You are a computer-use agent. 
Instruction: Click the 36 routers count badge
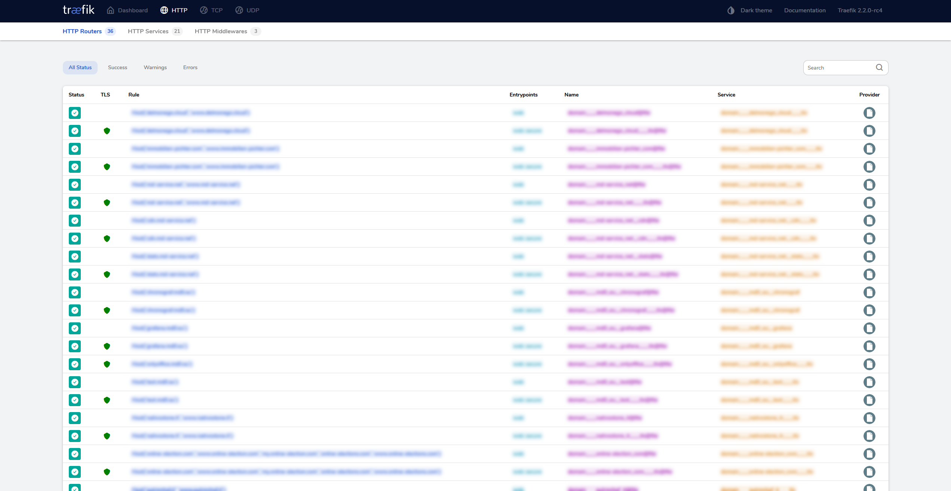coord(110,31)
